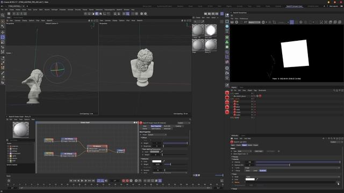Expand the last object in Object Manager
Viewport: 344px width, 193px height.
coord(232,117)
